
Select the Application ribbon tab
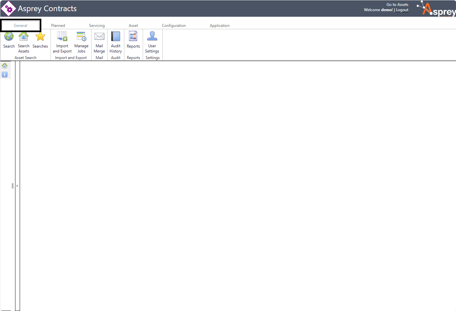coord(219,26)
